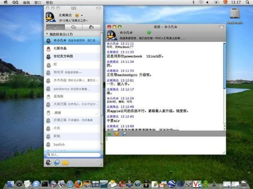Open Terminal from the Dock
Viewport: 253px width, 189px height.
[x=45, y=184]
